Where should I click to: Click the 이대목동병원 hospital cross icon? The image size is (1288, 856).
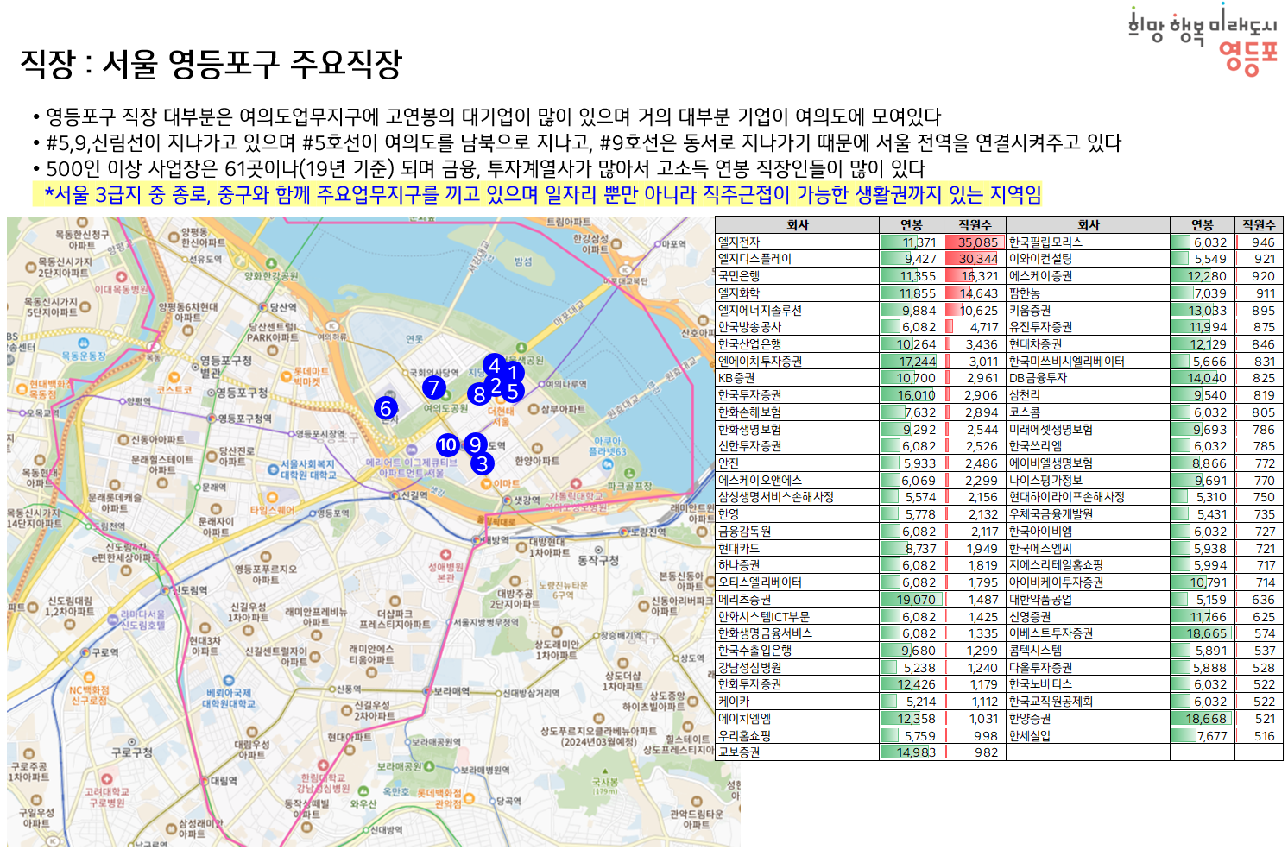[x=121, y=277]
